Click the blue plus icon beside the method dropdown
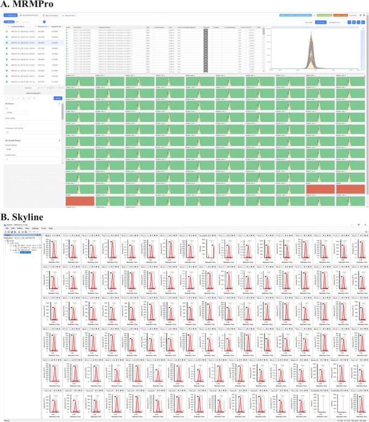This screenshot has width=369, height=422. (x=44, y=22)
